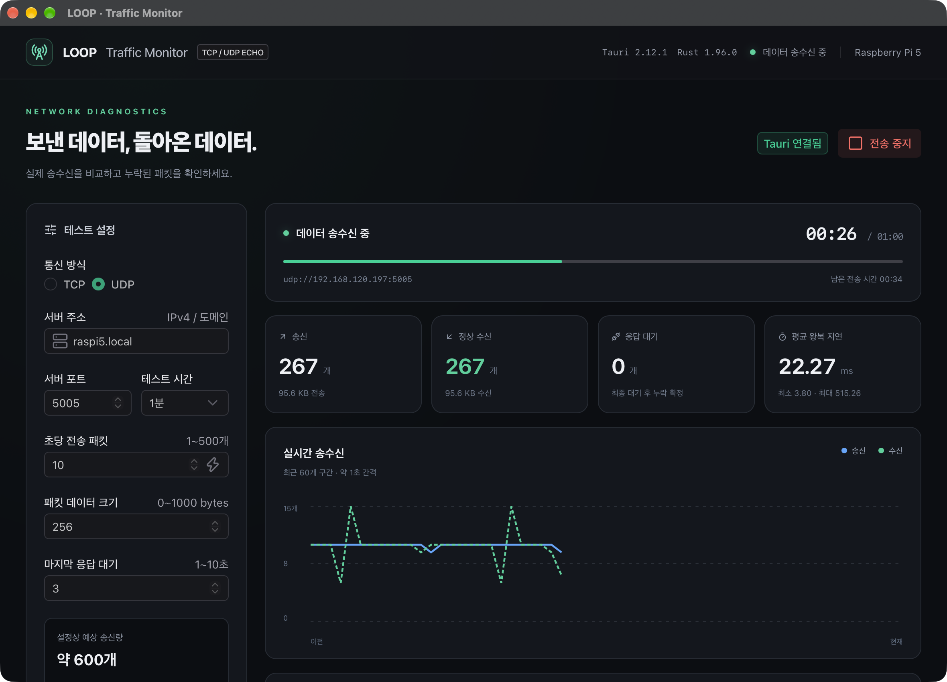This screenshot has width=947, height=682.
Task: Select the UDP radio option
Action: [x=98, y=284]
